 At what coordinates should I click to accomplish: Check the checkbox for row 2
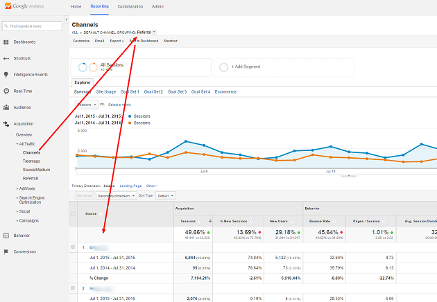73,288
